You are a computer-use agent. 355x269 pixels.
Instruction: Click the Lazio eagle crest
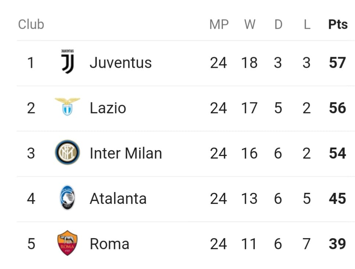coord(68,107)
